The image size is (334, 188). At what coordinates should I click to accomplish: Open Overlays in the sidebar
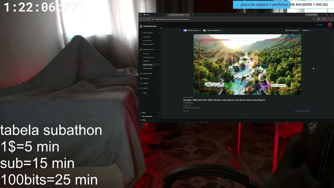[x=146, y=54]
